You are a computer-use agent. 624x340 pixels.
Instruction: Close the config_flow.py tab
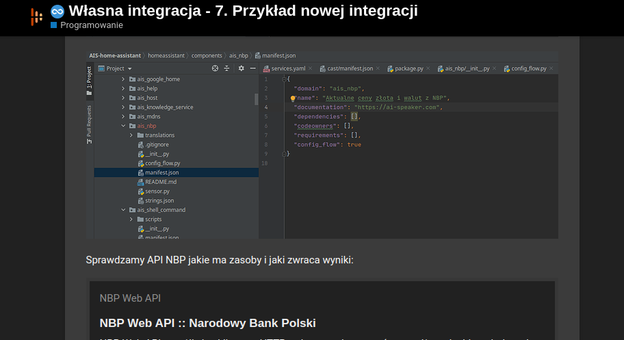551,68
